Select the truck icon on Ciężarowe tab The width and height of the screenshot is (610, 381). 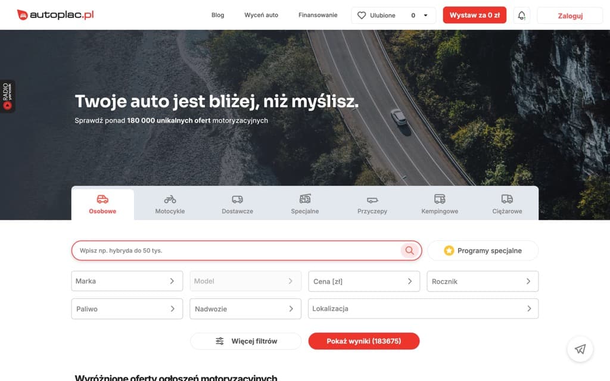pos(507,199)
